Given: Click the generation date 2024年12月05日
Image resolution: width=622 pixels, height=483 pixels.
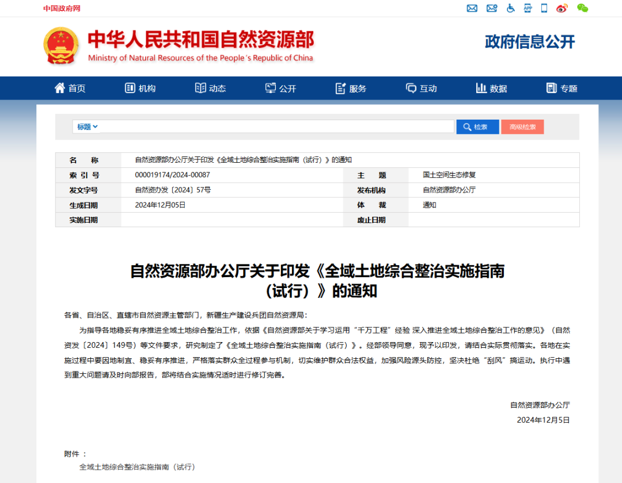Looking at the screenshot, I should coord(160,205).
